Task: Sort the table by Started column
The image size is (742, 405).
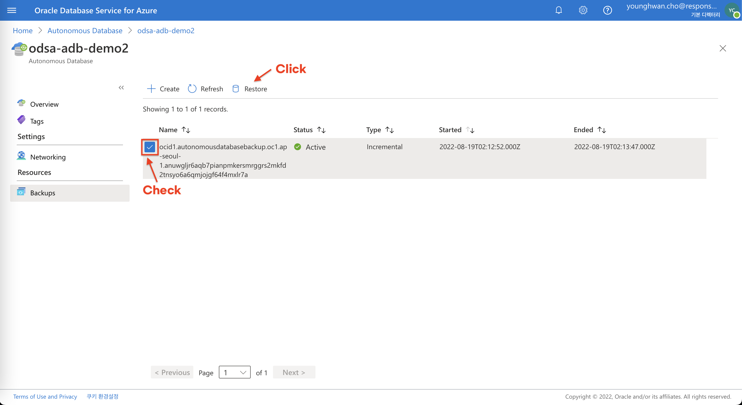Action: pyautogui.click(x=470, y=130)
